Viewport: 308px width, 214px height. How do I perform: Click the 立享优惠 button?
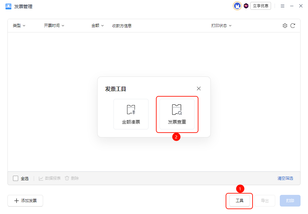pyautogui.click(x=261, y=6)
